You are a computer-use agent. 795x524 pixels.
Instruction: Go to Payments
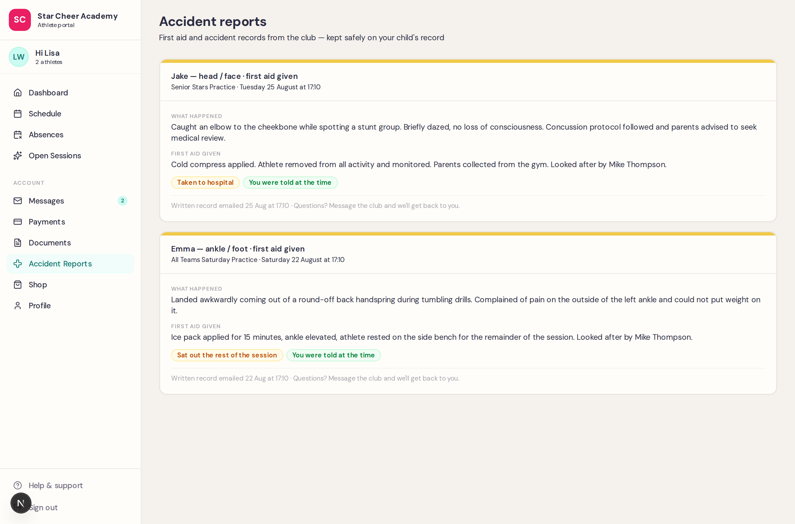pos(70,222)
